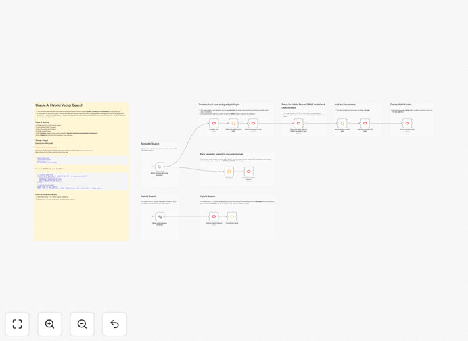Select first Oracle node under 'Create a local user'
Screen dimensions: 468x341
point(214,123)
